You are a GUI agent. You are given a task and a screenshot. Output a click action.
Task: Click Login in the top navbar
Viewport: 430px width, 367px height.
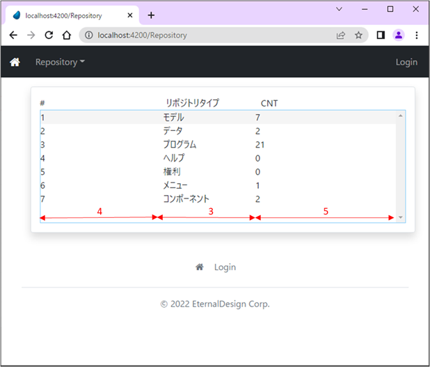coord(406,62)
